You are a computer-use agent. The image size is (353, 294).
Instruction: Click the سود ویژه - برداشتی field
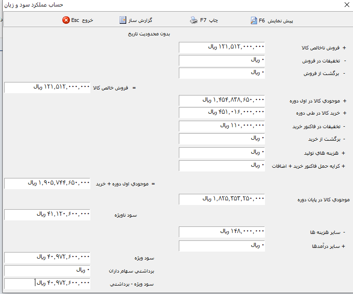(x=47, y=284)
